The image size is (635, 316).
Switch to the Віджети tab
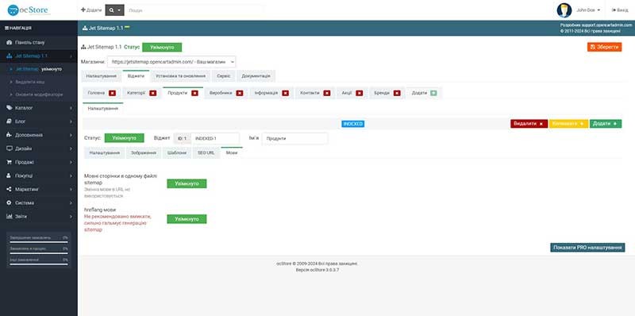pyautogui.click(x=136, y=76)
